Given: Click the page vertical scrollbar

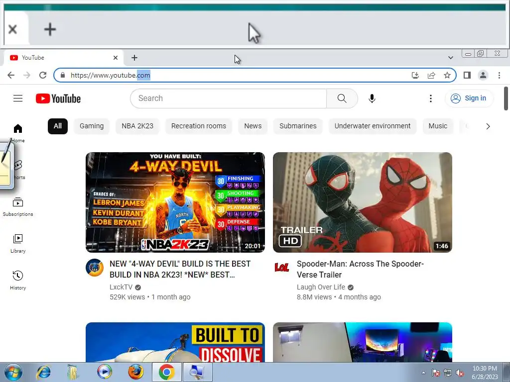Looking at the screenshot, I should point(506,99).
